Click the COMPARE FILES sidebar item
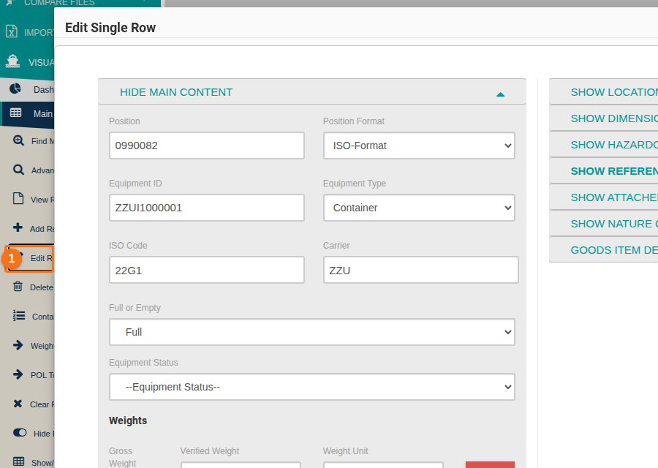 [x=59, y=3]
